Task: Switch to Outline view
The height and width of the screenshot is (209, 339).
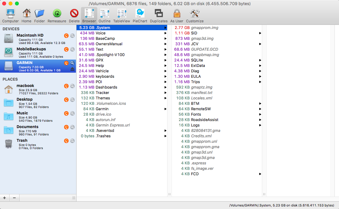Action: click(104, 14)
